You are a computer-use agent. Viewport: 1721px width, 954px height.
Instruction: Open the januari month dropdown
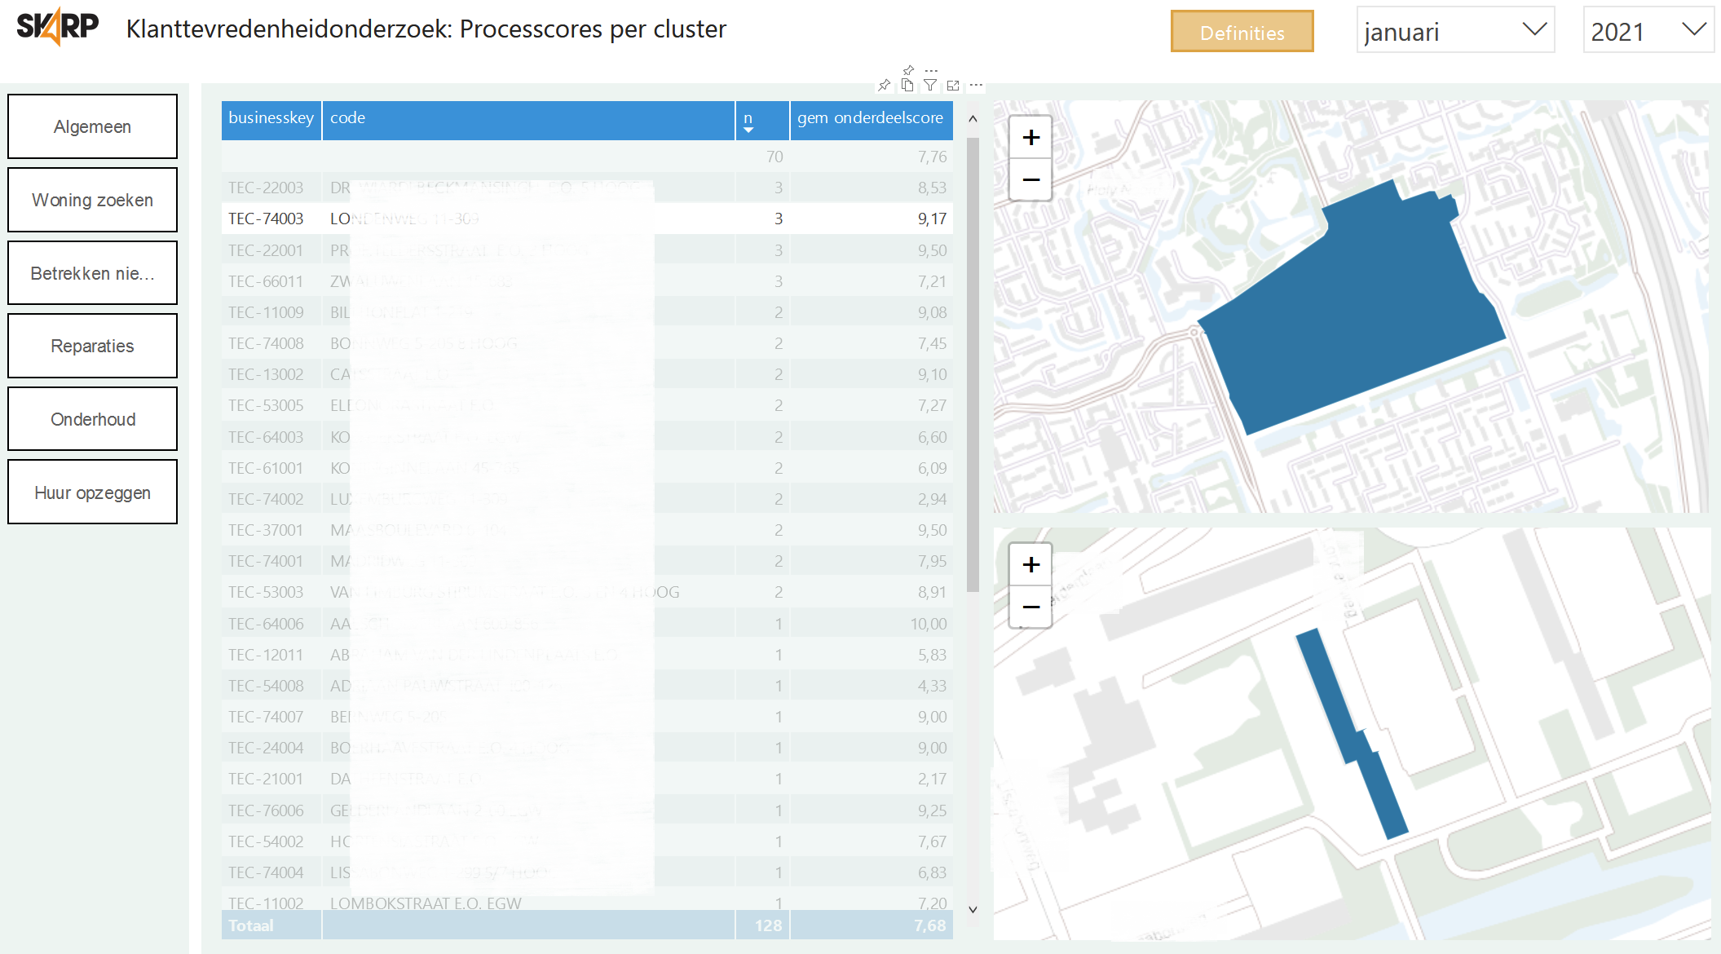pos(1455,31)
